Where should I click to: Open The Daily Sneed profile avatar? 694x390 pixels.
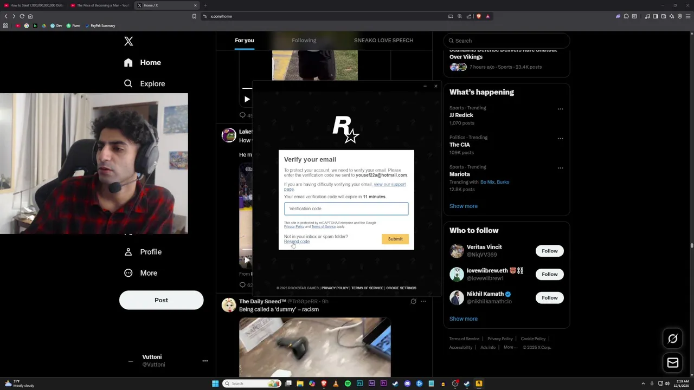pyautogui.click(x=229, y=305)
